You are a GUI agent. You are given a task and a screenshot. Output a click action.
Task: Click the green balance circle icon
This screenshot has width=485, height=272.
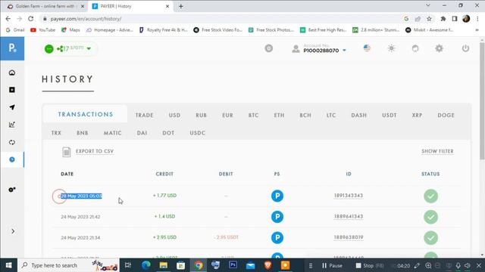(48, 48)
